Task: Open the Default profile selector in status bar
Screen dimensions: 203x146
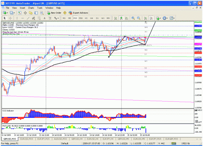Action: (x=65, y=143)
